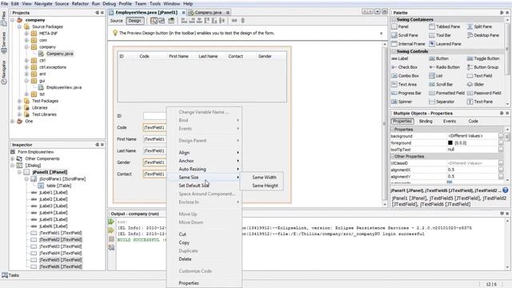Dismiss the Preview Design hint bar
The height and width of the screenshot is (288, 512).
point(381,34)
